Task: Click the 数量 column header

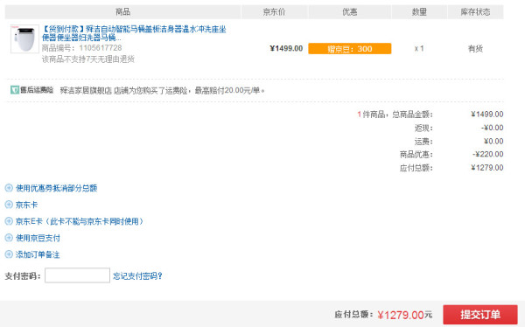Action: (x=419, y=12)
